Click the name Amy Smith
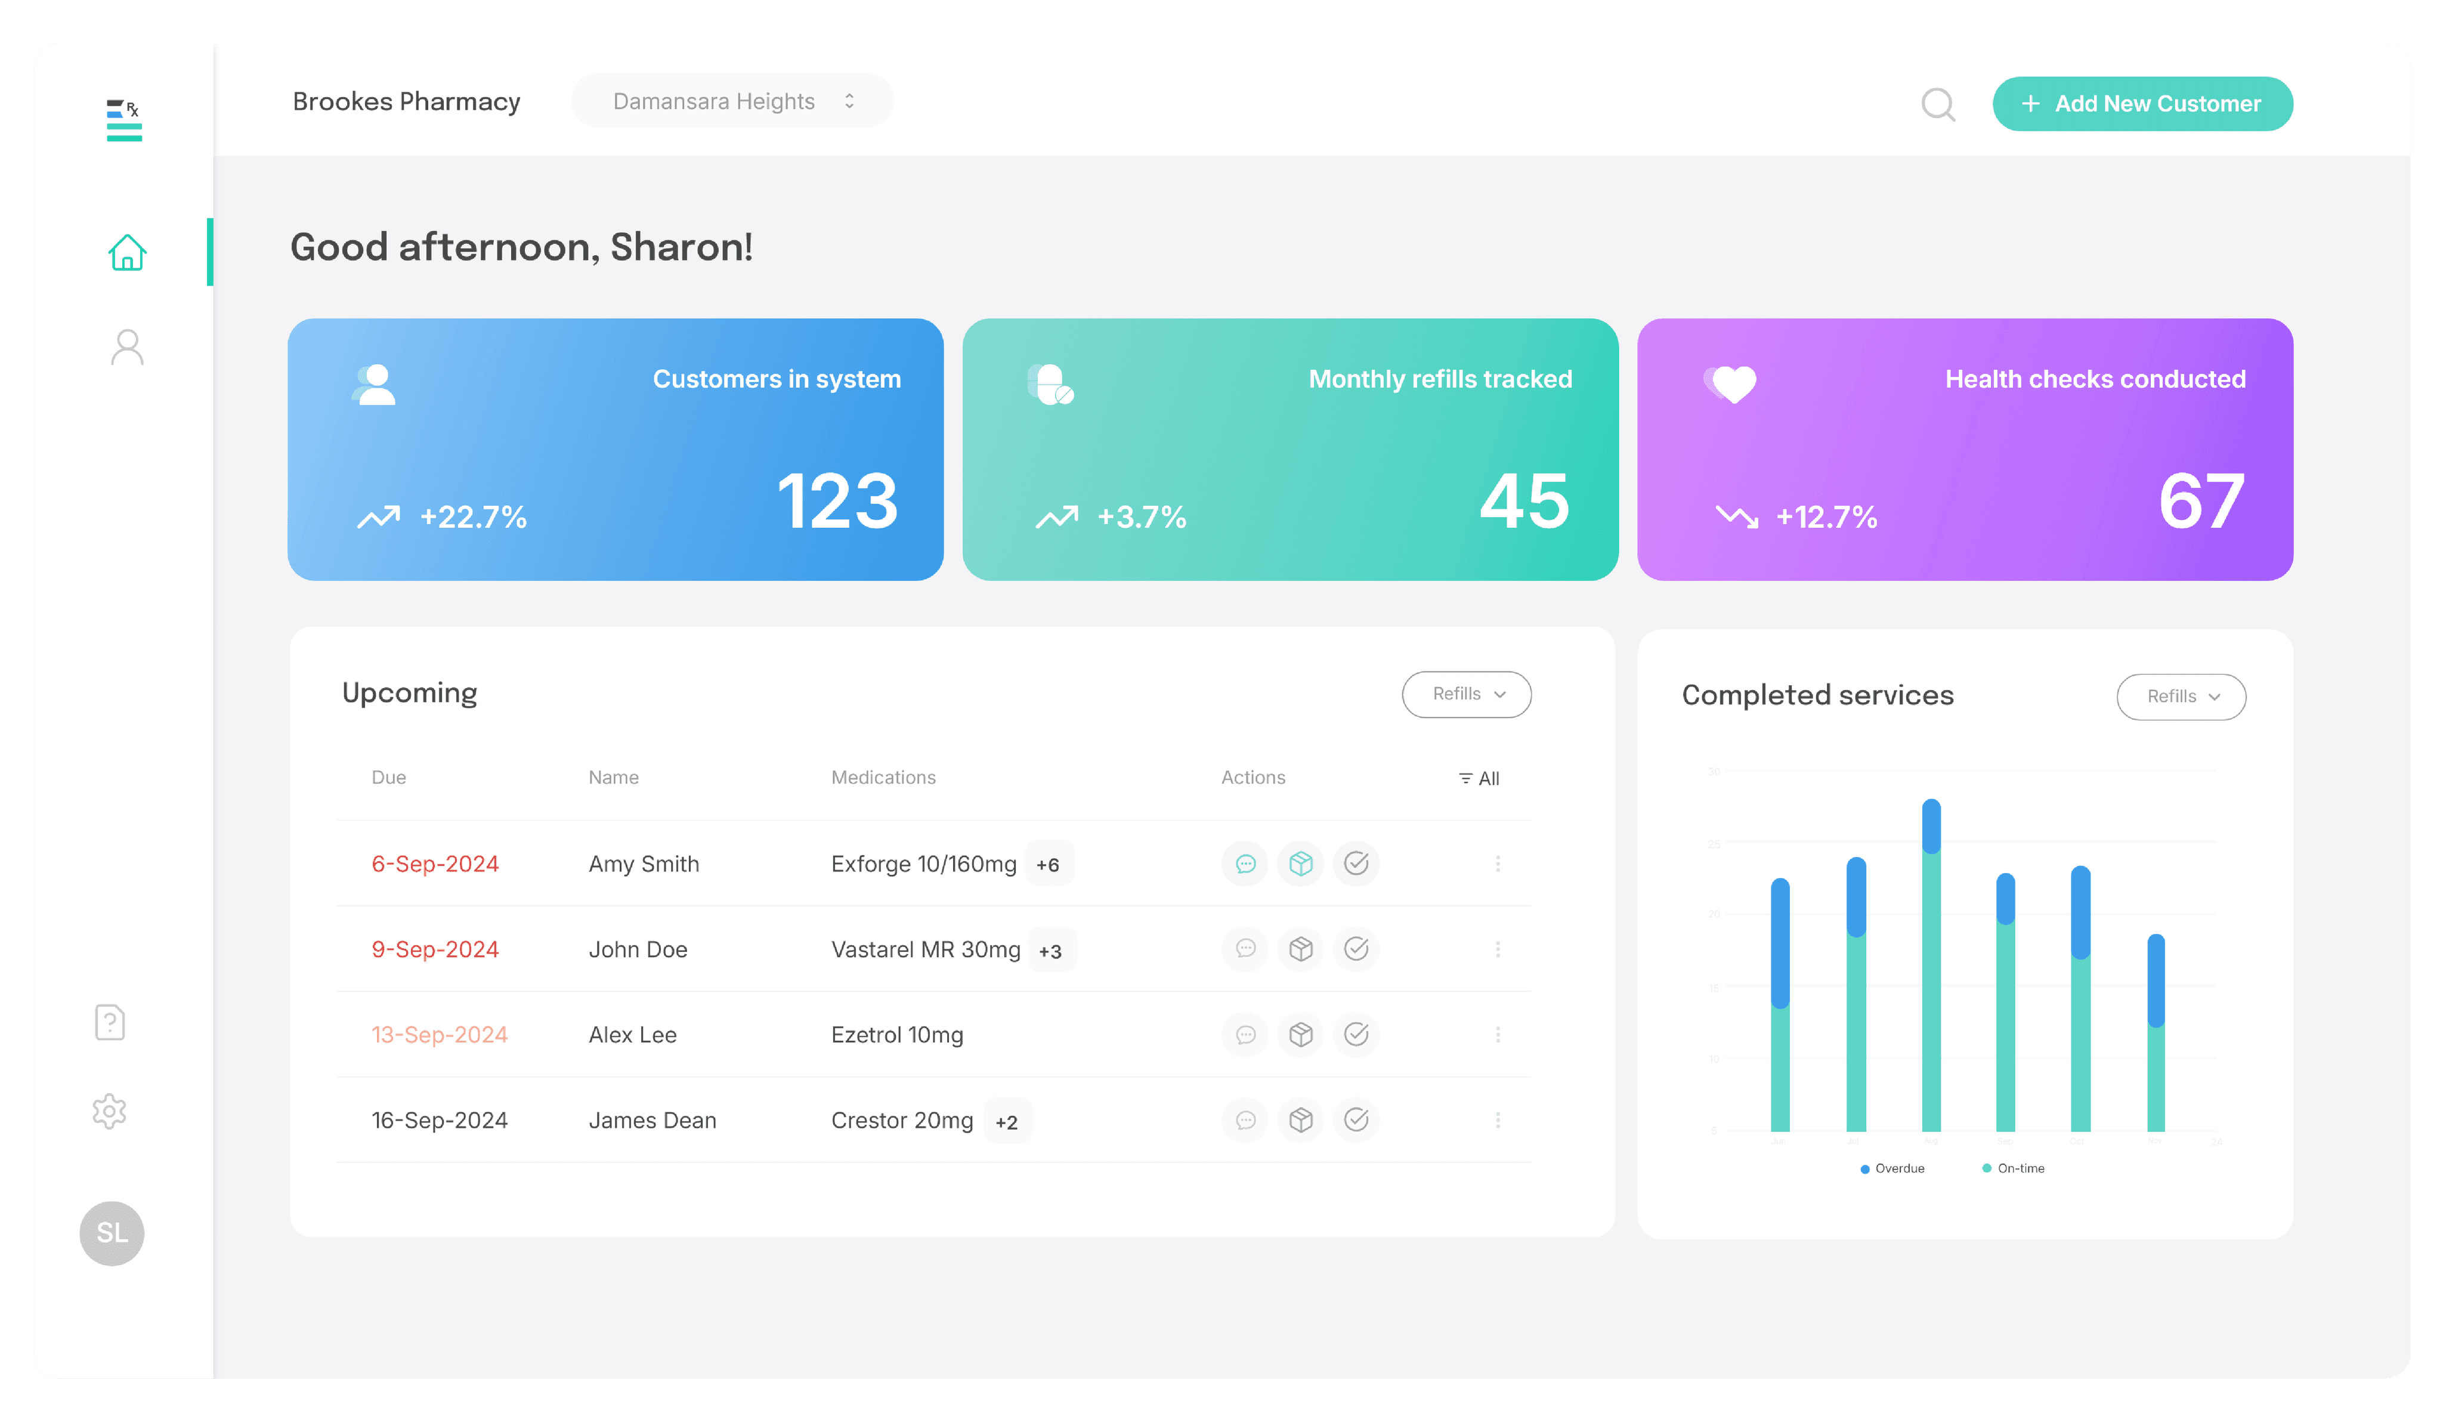Image resolution: width=2443 pixels, height=1420 pixels. coord(644,862)
